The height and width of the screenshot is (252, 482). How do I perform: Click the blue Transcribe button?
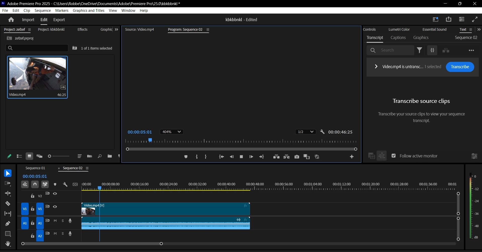click(460, 67)
